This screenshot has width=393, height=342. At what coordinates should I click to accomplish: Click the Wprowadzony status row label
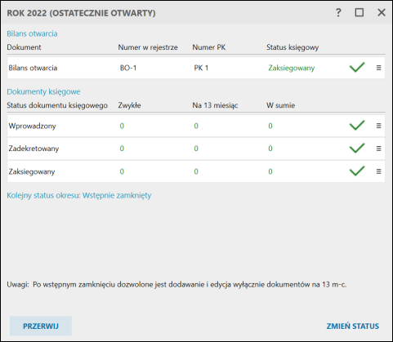pos(32,126)
